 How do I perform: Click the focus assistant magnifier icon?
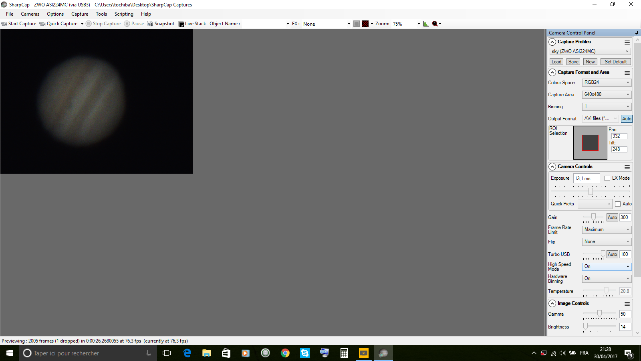(435, 24)
